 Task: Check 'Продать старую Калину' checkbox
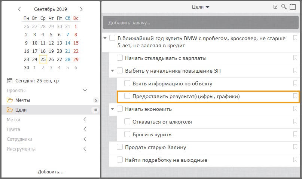coord(120,147)
